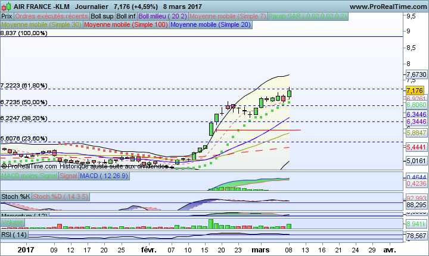The width and height of the screenshot is (429, 256).
Task: Click the 5,8847 moving average price tag
Action: (416, 133)
